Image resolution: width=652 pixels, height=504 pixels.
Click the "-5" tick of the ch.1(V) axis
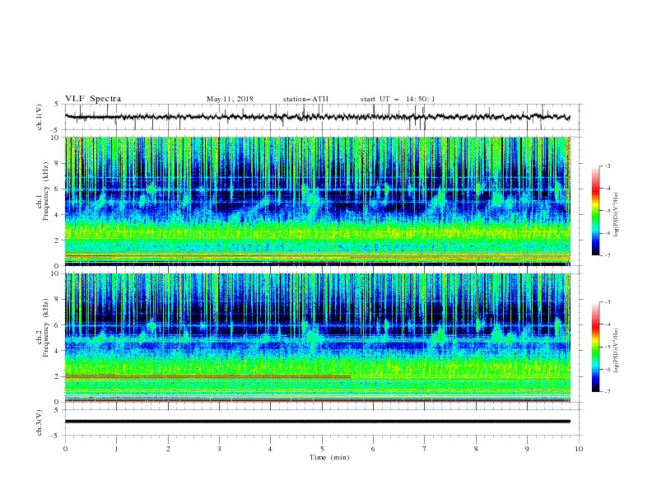click(x=56, y=130)
